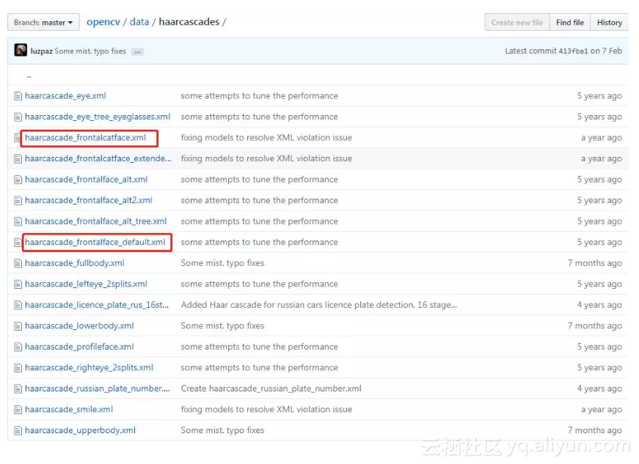Go up to the parent directory (..)

coord(29,76)
